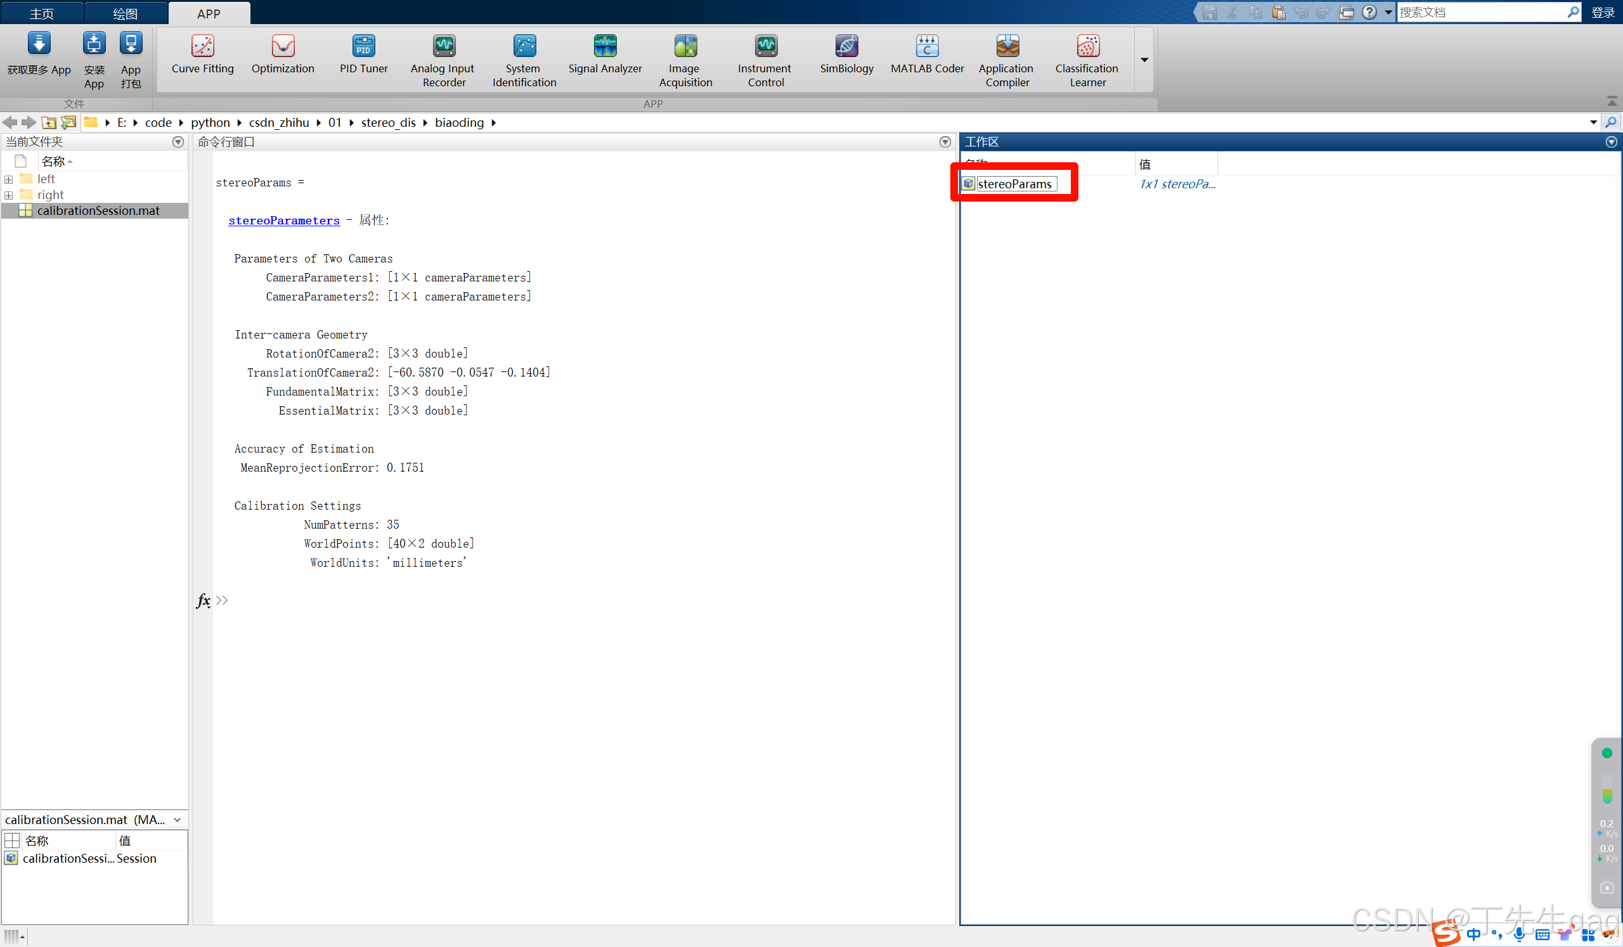Switch to the 主页 tab
This screenshot has height=947, width=1623.
[41, 13]
